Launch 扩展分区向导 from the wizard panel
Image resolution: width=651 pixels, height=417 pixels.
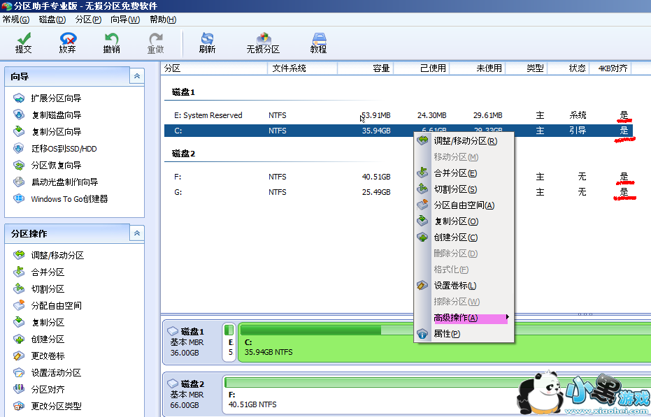pyautogui.click(x=48, y=98)
